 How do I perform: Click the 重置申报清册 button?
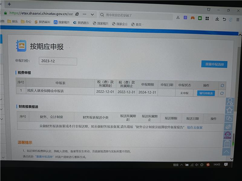(x=214, y=64)
